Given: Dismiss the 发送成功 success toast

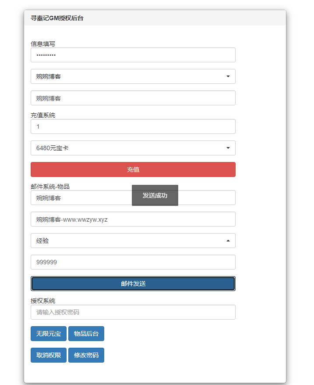Looking at the screenshot, I should pyautogui.click(x=155, y=195).
